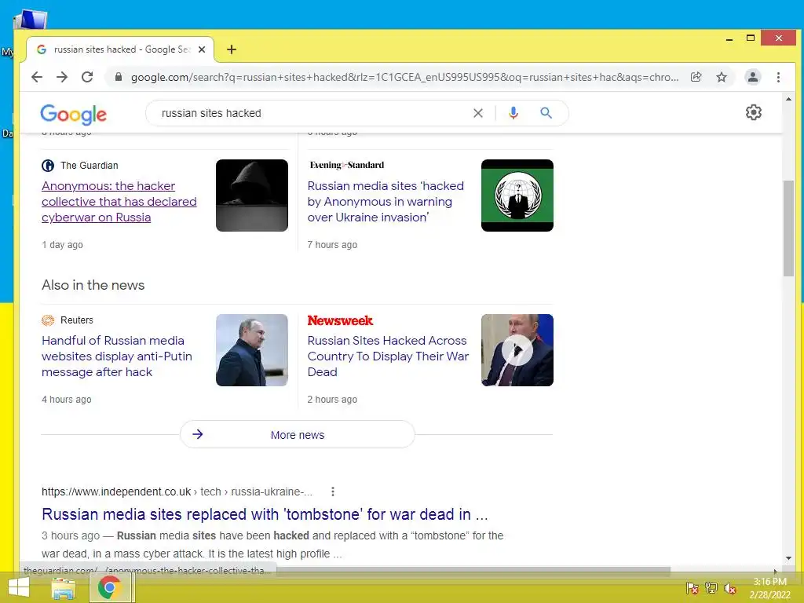The width and height of the screenshot is (804, 603).
Task: Click the Chrome taskbar icon
Action: (x=109, y=587)
